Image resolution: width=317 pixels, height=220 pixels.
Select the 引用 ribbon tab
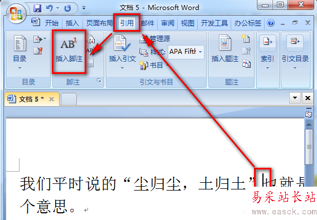pos(127,23)
